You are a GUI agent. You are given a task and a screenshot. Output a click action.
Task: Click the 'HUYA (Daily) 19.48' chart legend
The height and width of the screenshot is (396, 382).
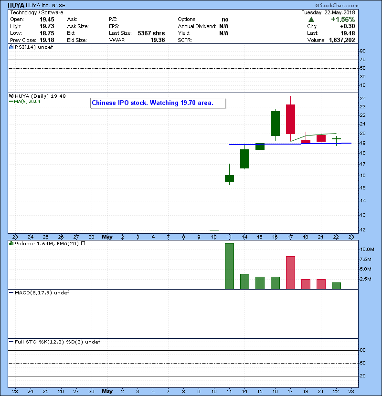(40, 96)
